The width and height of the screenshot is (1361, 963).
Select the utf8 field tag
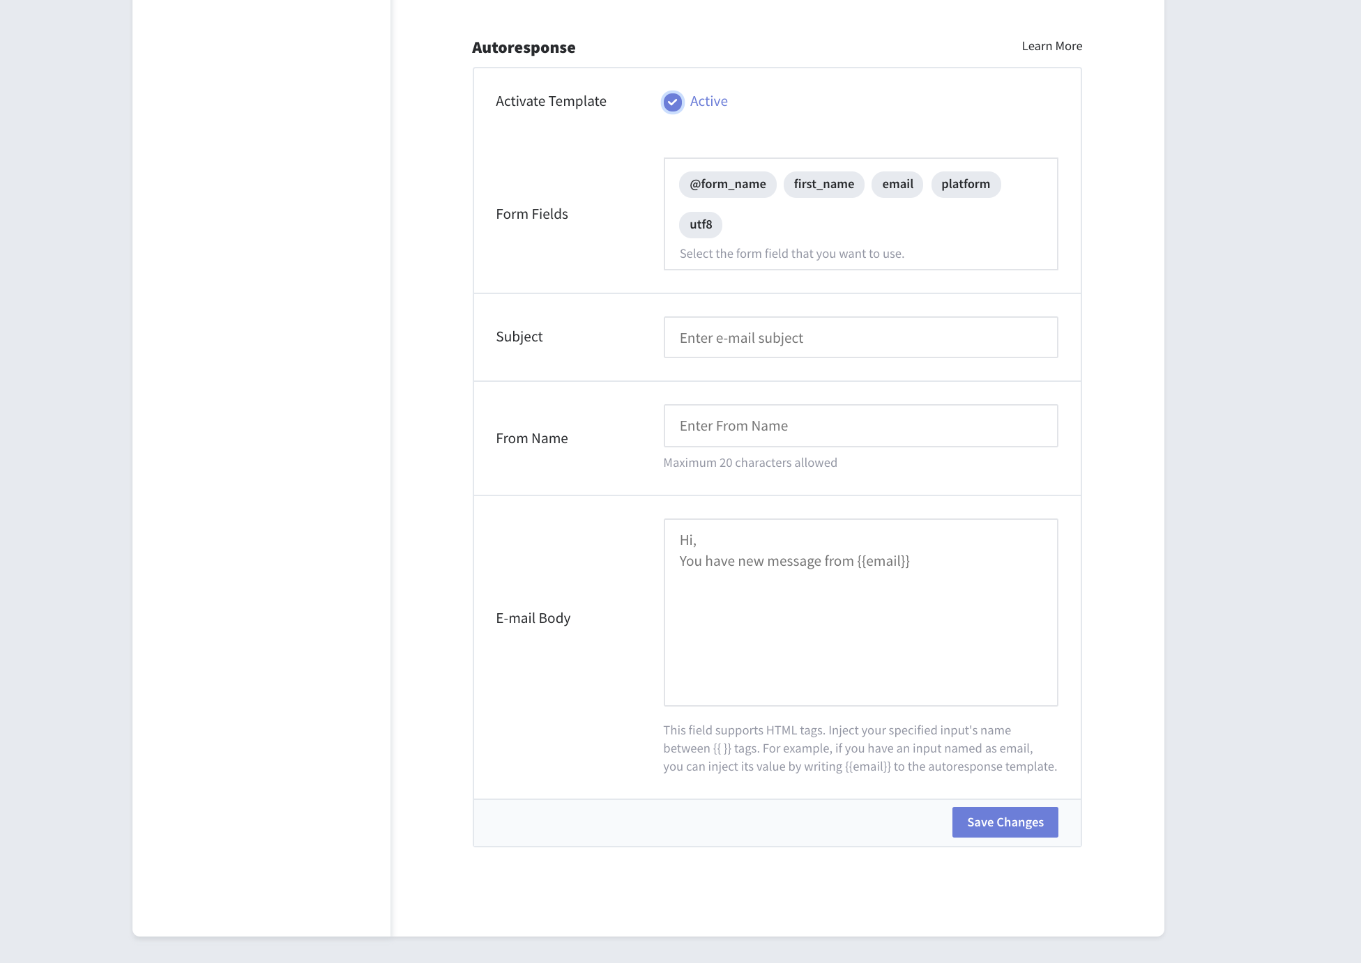tap(701, 224)
